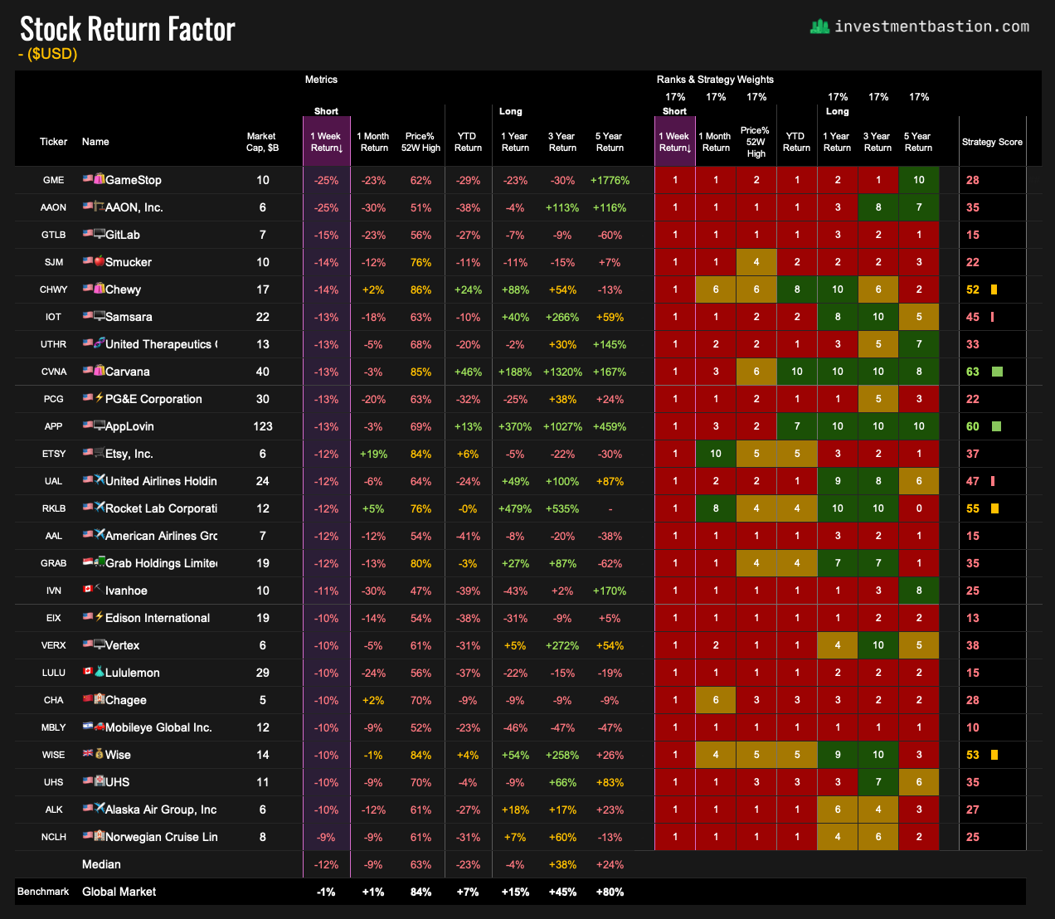Click the green score bar in the APP row
The image size is (1055, 919).
(x=996, y=426)
